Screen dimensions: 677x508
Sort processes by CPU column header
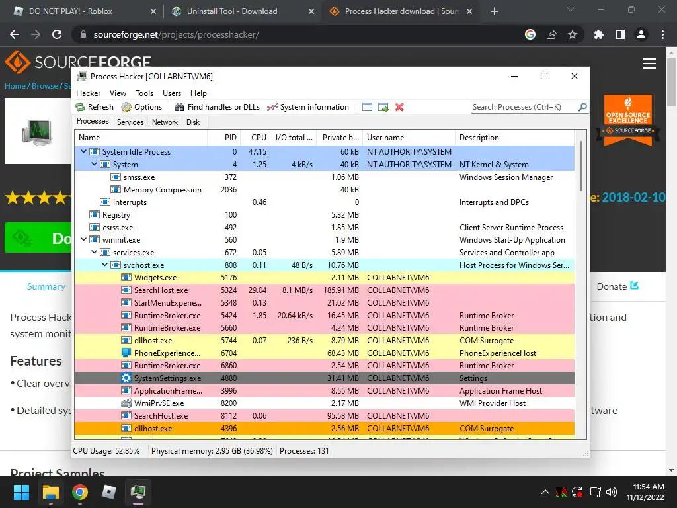tap(256, 138)
